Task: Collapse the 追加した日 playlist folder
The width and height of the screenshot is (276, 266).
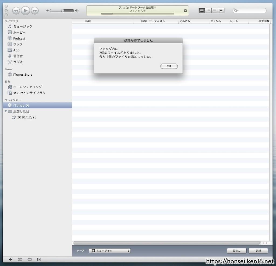Action: click(x=6, y=111)
